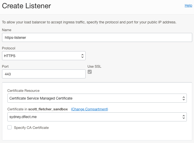Toggle the Use SSL checkbox
Viewport: 194px width, 143px height.
click(x=90, y=72)
